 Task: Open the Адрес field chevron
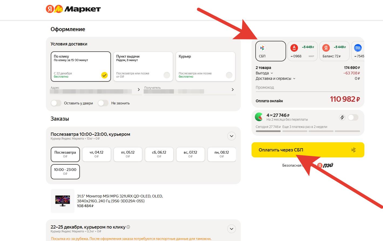pyautogui.click(x=139, y=90)
